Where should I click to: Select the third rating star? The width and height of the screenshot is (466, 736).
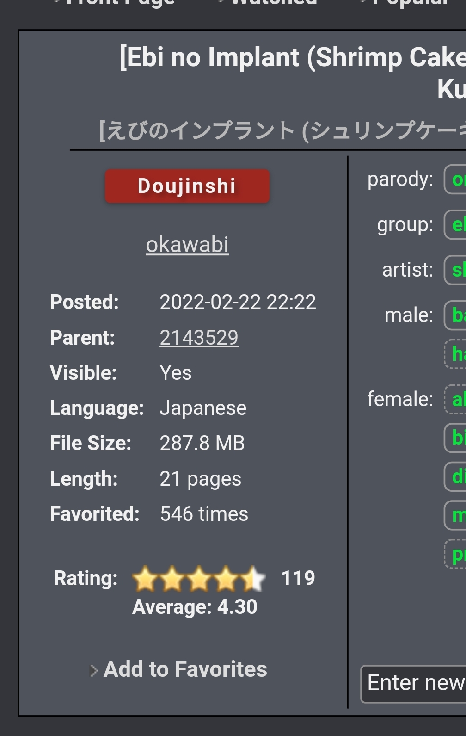(x=199, y=579)
